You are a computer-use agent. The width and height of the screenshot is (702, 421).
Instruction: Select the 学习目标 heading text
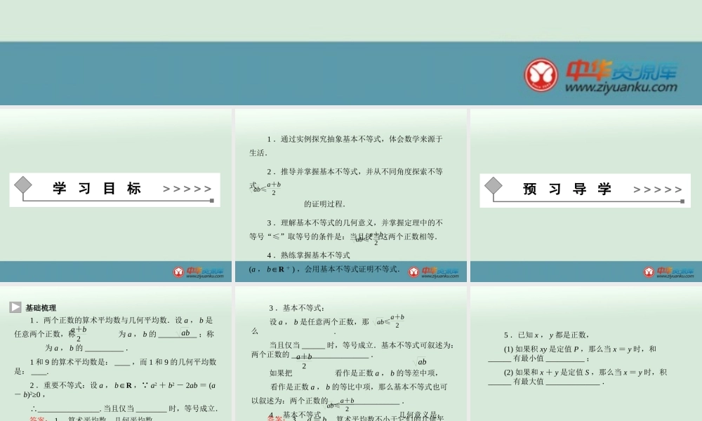click(x=97, y=188)
